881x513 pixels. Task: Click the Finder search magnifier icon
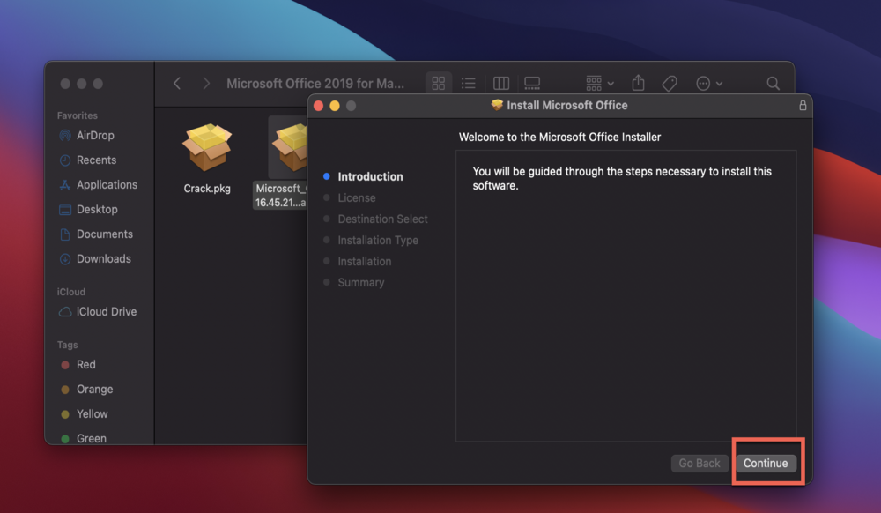tap(773, 84)
